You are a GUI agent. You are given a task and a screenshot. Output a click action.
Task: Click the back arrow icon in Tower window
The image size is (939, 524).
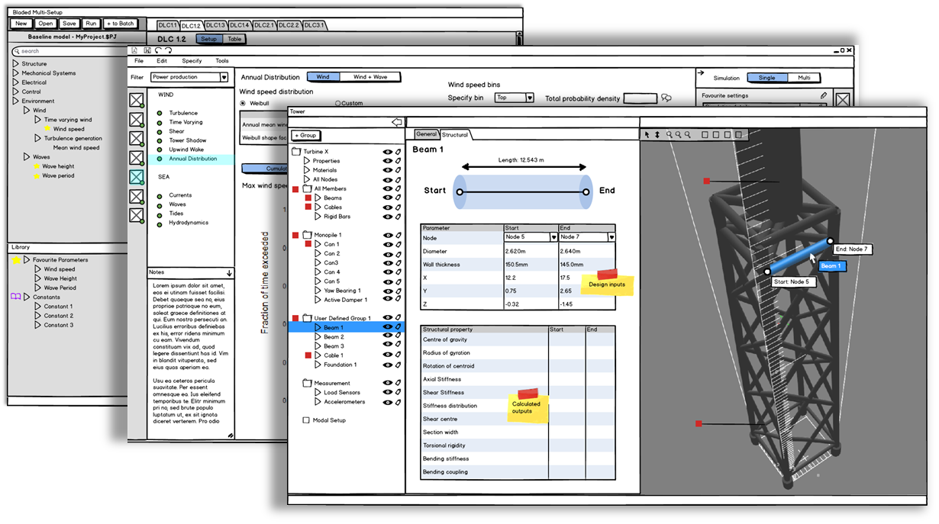pos(396,122)
